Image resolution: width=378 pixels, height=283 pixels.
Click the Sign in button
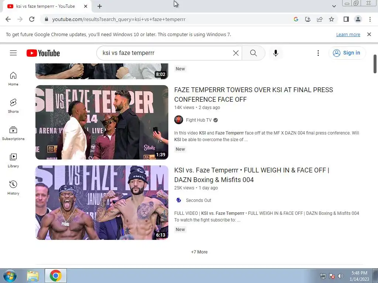(x=347, y=53)
